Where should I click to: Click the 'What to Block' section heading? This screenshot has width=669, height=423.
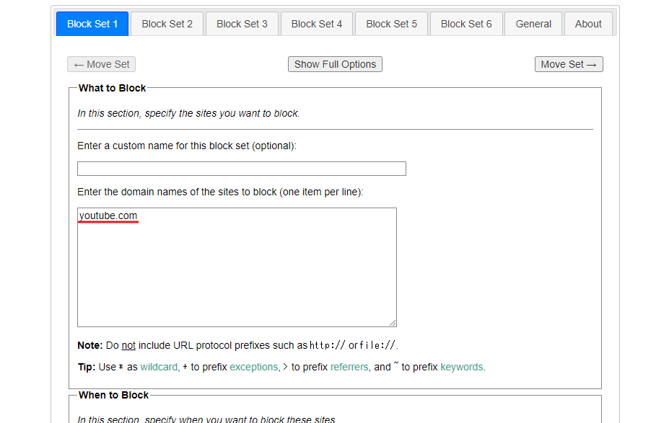click(x=112, y=88)
